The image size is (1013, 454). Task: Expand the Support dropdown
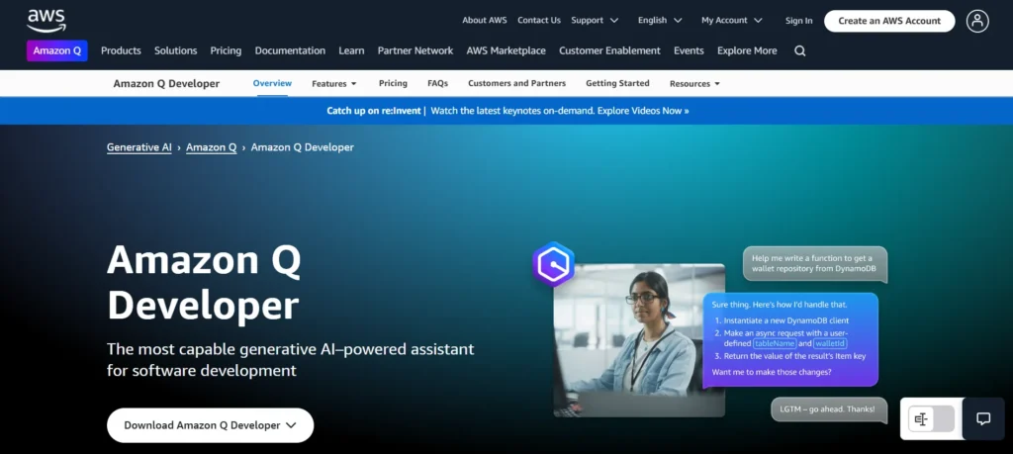(594, 21)
